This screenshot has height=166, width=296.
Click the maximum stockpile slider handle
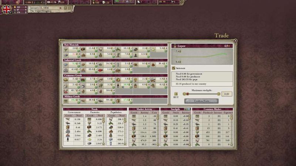[x=187, y=94]
